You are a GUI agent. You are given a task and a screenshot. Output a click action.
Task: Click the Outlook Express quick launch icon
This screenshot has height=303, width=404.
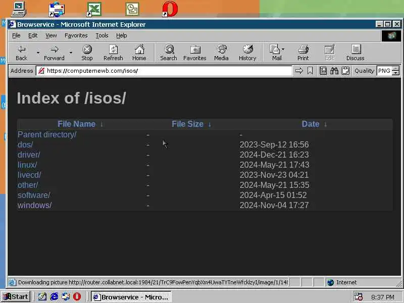(66, 297)
